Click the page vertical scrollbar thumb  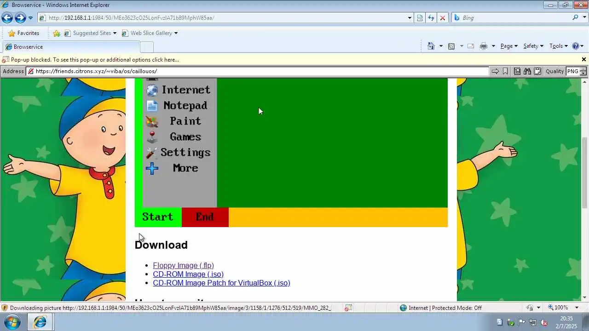pyautogui.click(x=585, y=172)
